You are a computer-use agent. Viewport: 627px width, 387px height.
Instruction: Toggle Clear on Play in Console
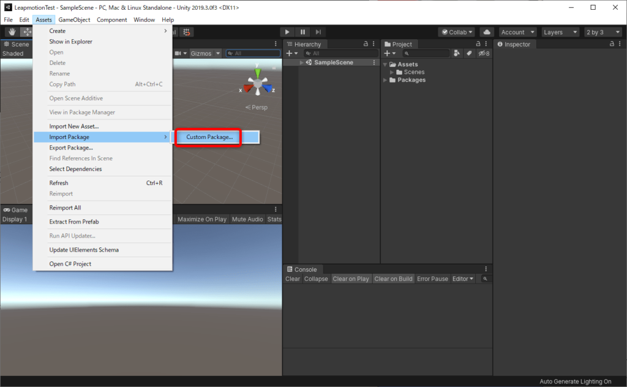[351, 279]
